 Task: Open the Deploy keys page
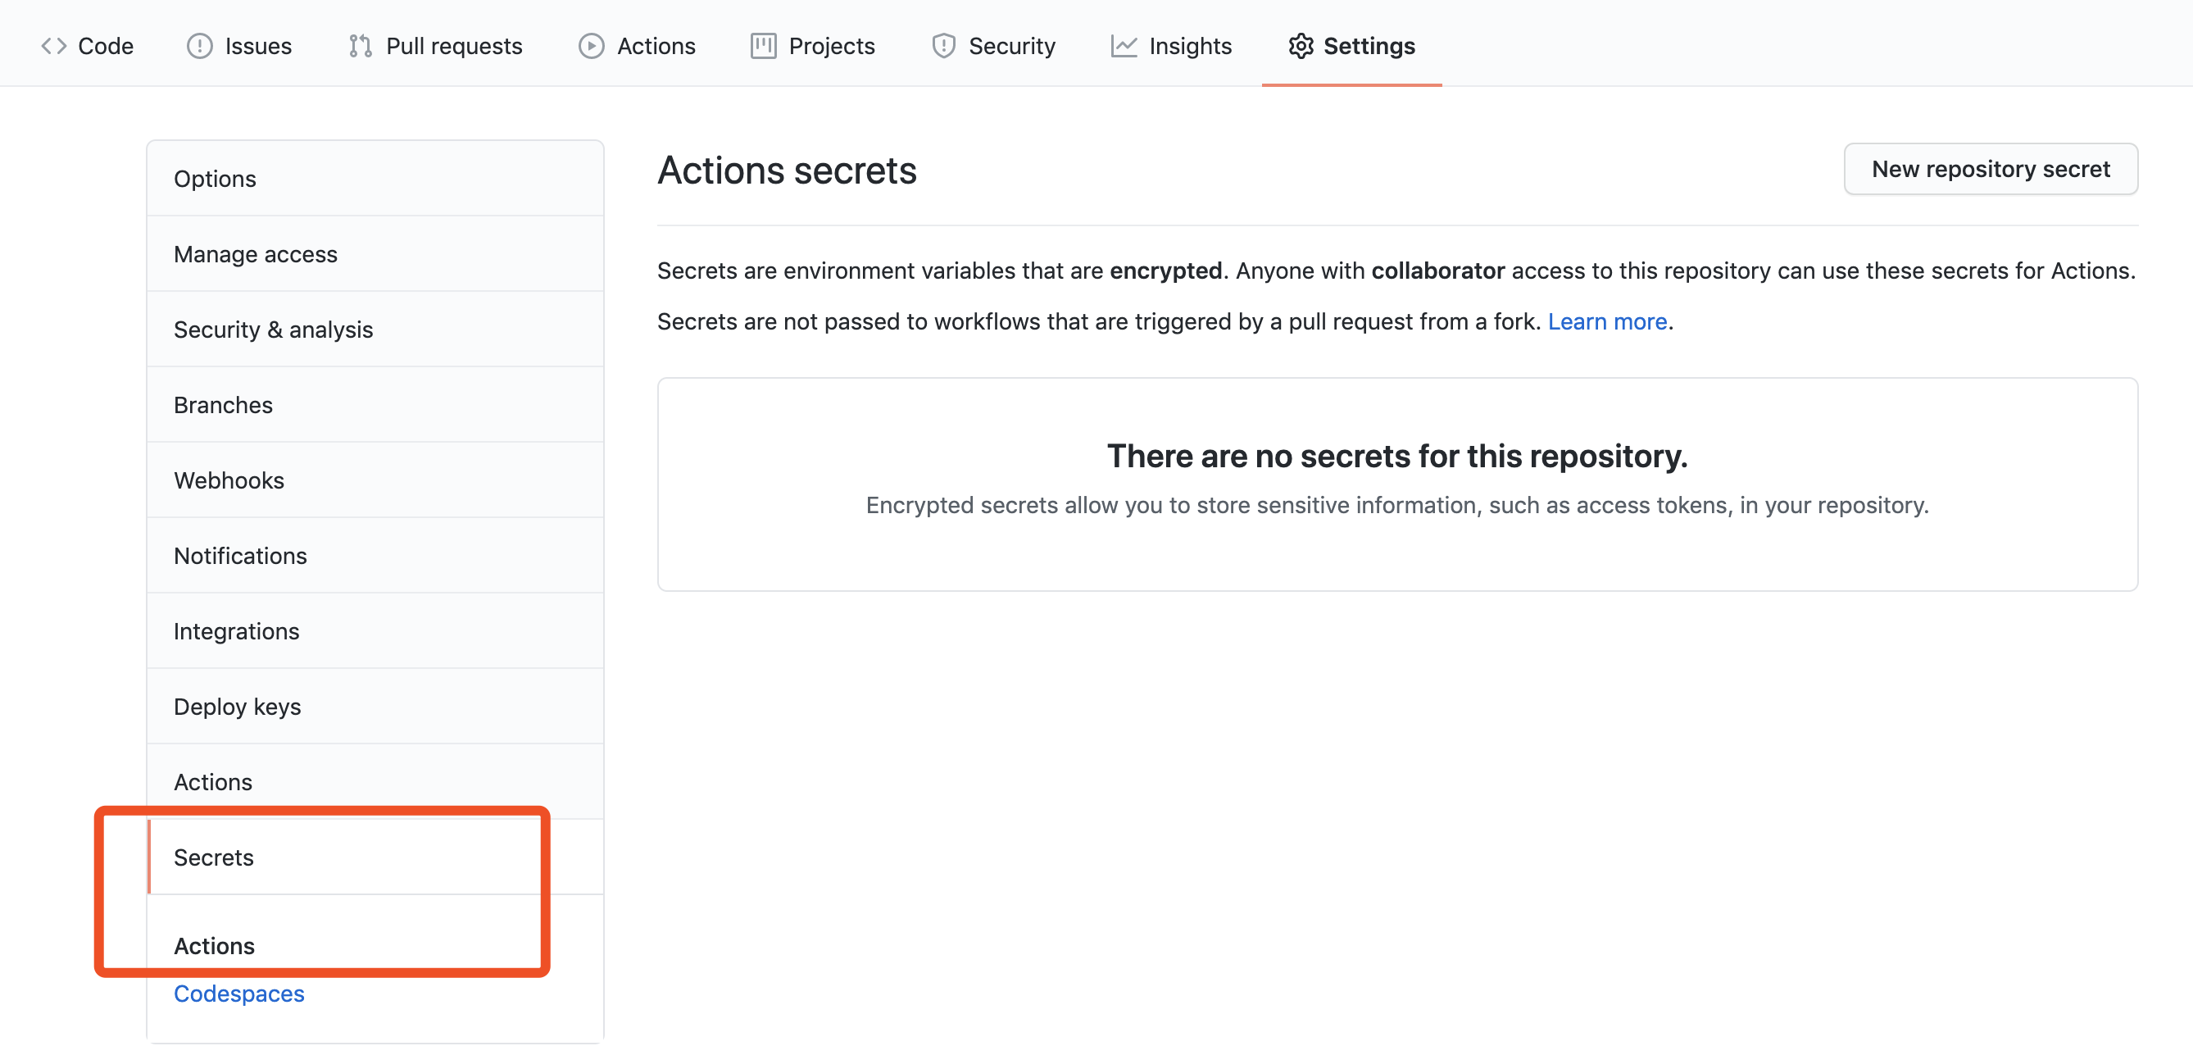(x=238, y=706)
